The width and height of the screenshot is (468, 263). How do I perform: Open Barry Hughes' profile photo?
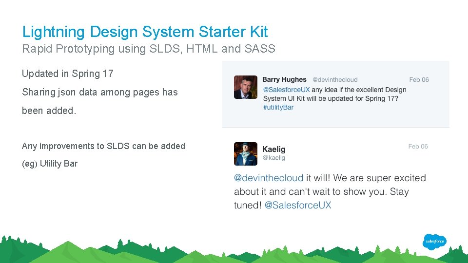(x=246, y=87)
